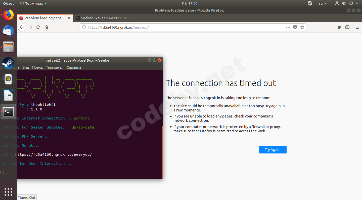Open the Обзор activities overview
Image resolution: width=362 pixels, height=200 pixels.
tap(9, 4)
